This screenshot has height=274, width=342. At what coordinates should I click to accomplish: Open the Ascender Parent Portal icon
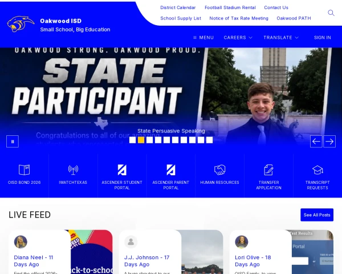coord(171,170)
